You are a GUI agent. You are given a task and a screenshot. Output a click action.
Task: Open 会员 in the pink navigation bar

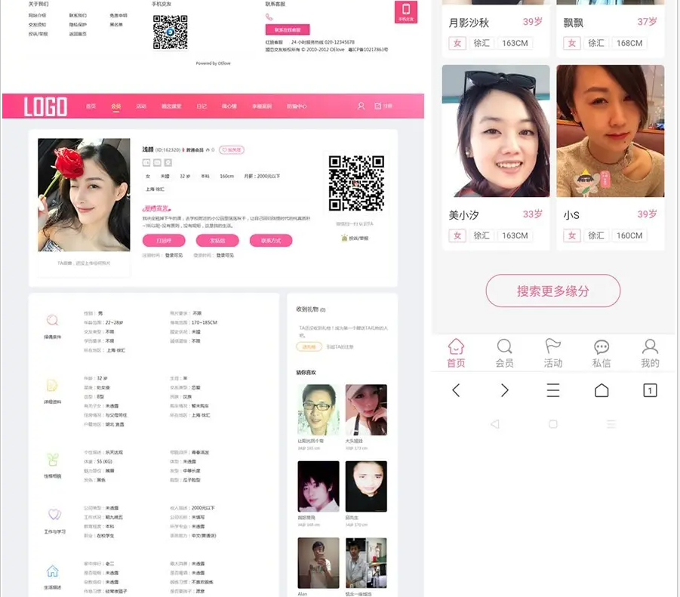pyautogui.click(x=115, y=106)
